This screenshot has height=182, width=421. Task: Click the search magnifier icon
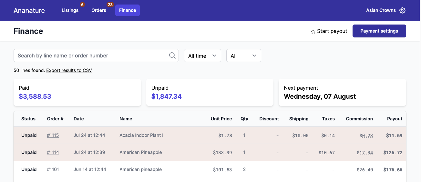[172, 56]
